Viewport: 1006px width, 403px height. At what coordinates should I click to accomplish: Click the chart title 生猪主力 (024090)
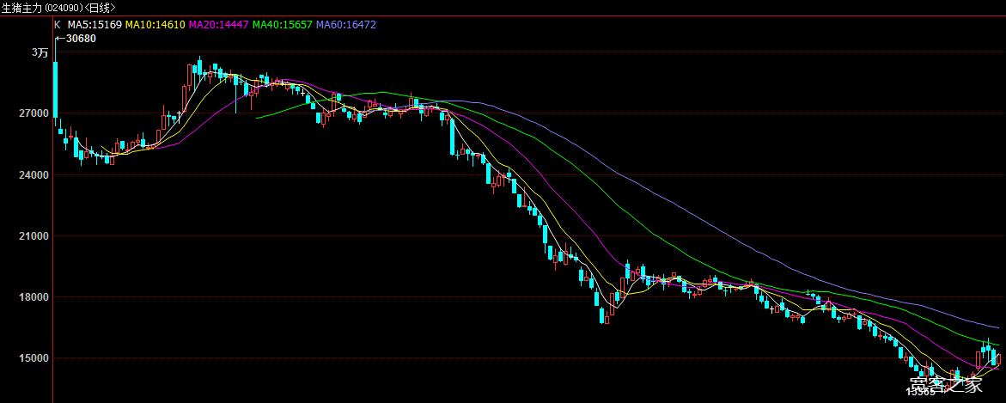coord(41,8)
